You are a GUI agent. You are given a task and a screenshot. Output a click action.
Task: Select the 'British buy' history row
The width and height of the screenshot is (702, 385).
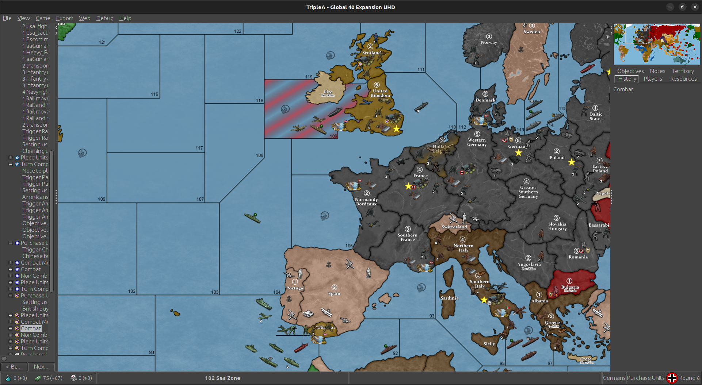[35, 309]
